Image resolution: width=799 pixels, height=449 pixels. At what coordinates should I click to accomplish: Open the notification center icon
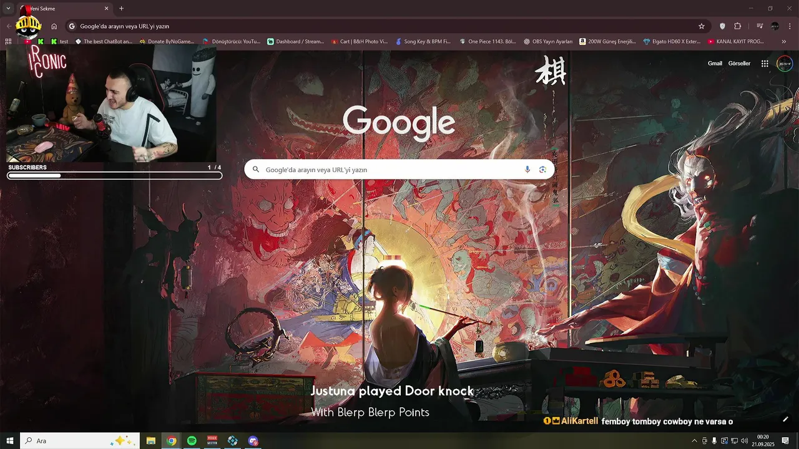point(785,441)
